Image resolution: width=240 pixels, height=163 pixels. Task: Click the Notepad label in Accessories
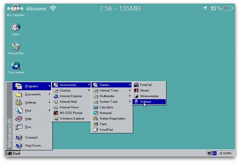tap(106, 113)
